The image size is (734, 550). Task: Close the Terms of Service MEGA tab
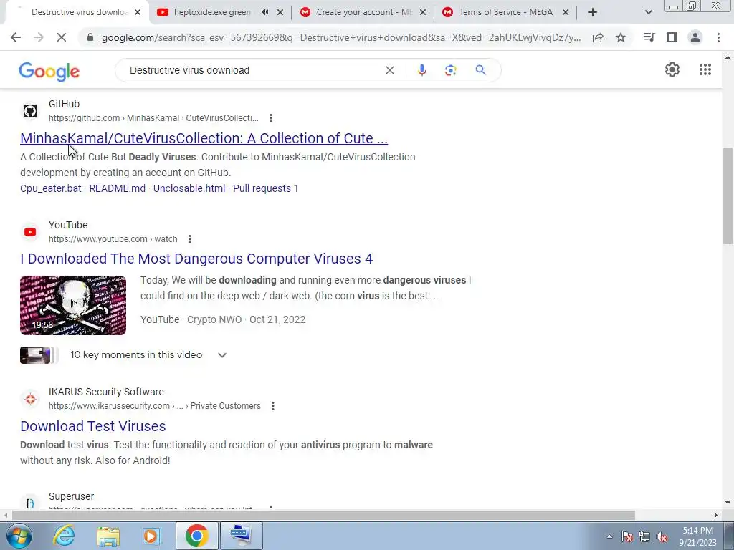click(566, 12)
